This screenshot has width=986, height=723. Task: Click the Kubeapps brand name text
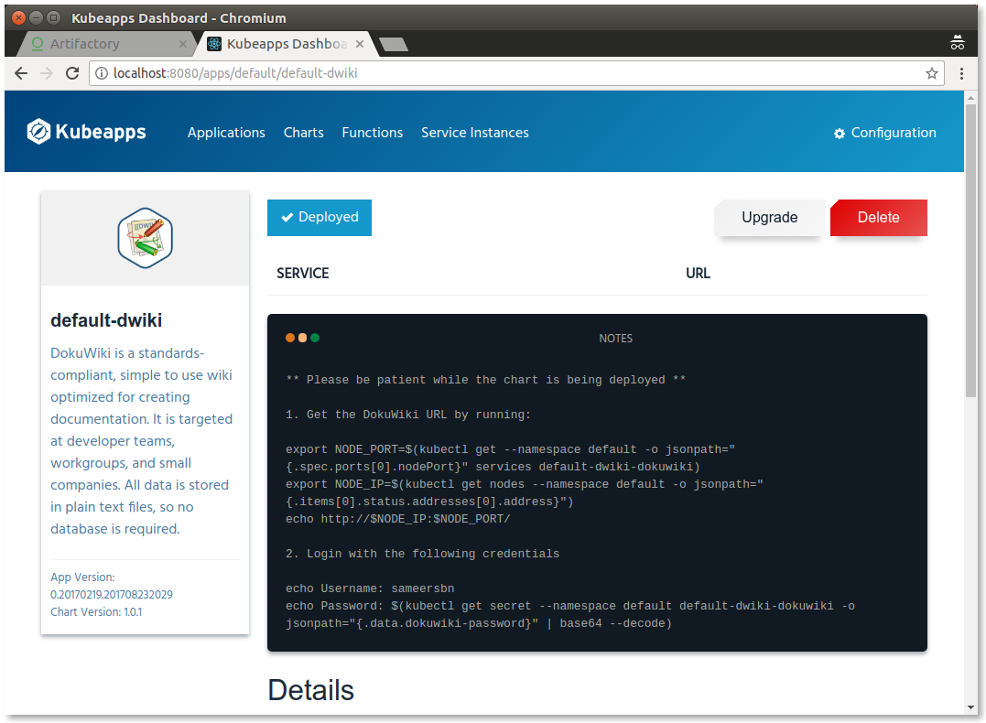tap(101, 132)
